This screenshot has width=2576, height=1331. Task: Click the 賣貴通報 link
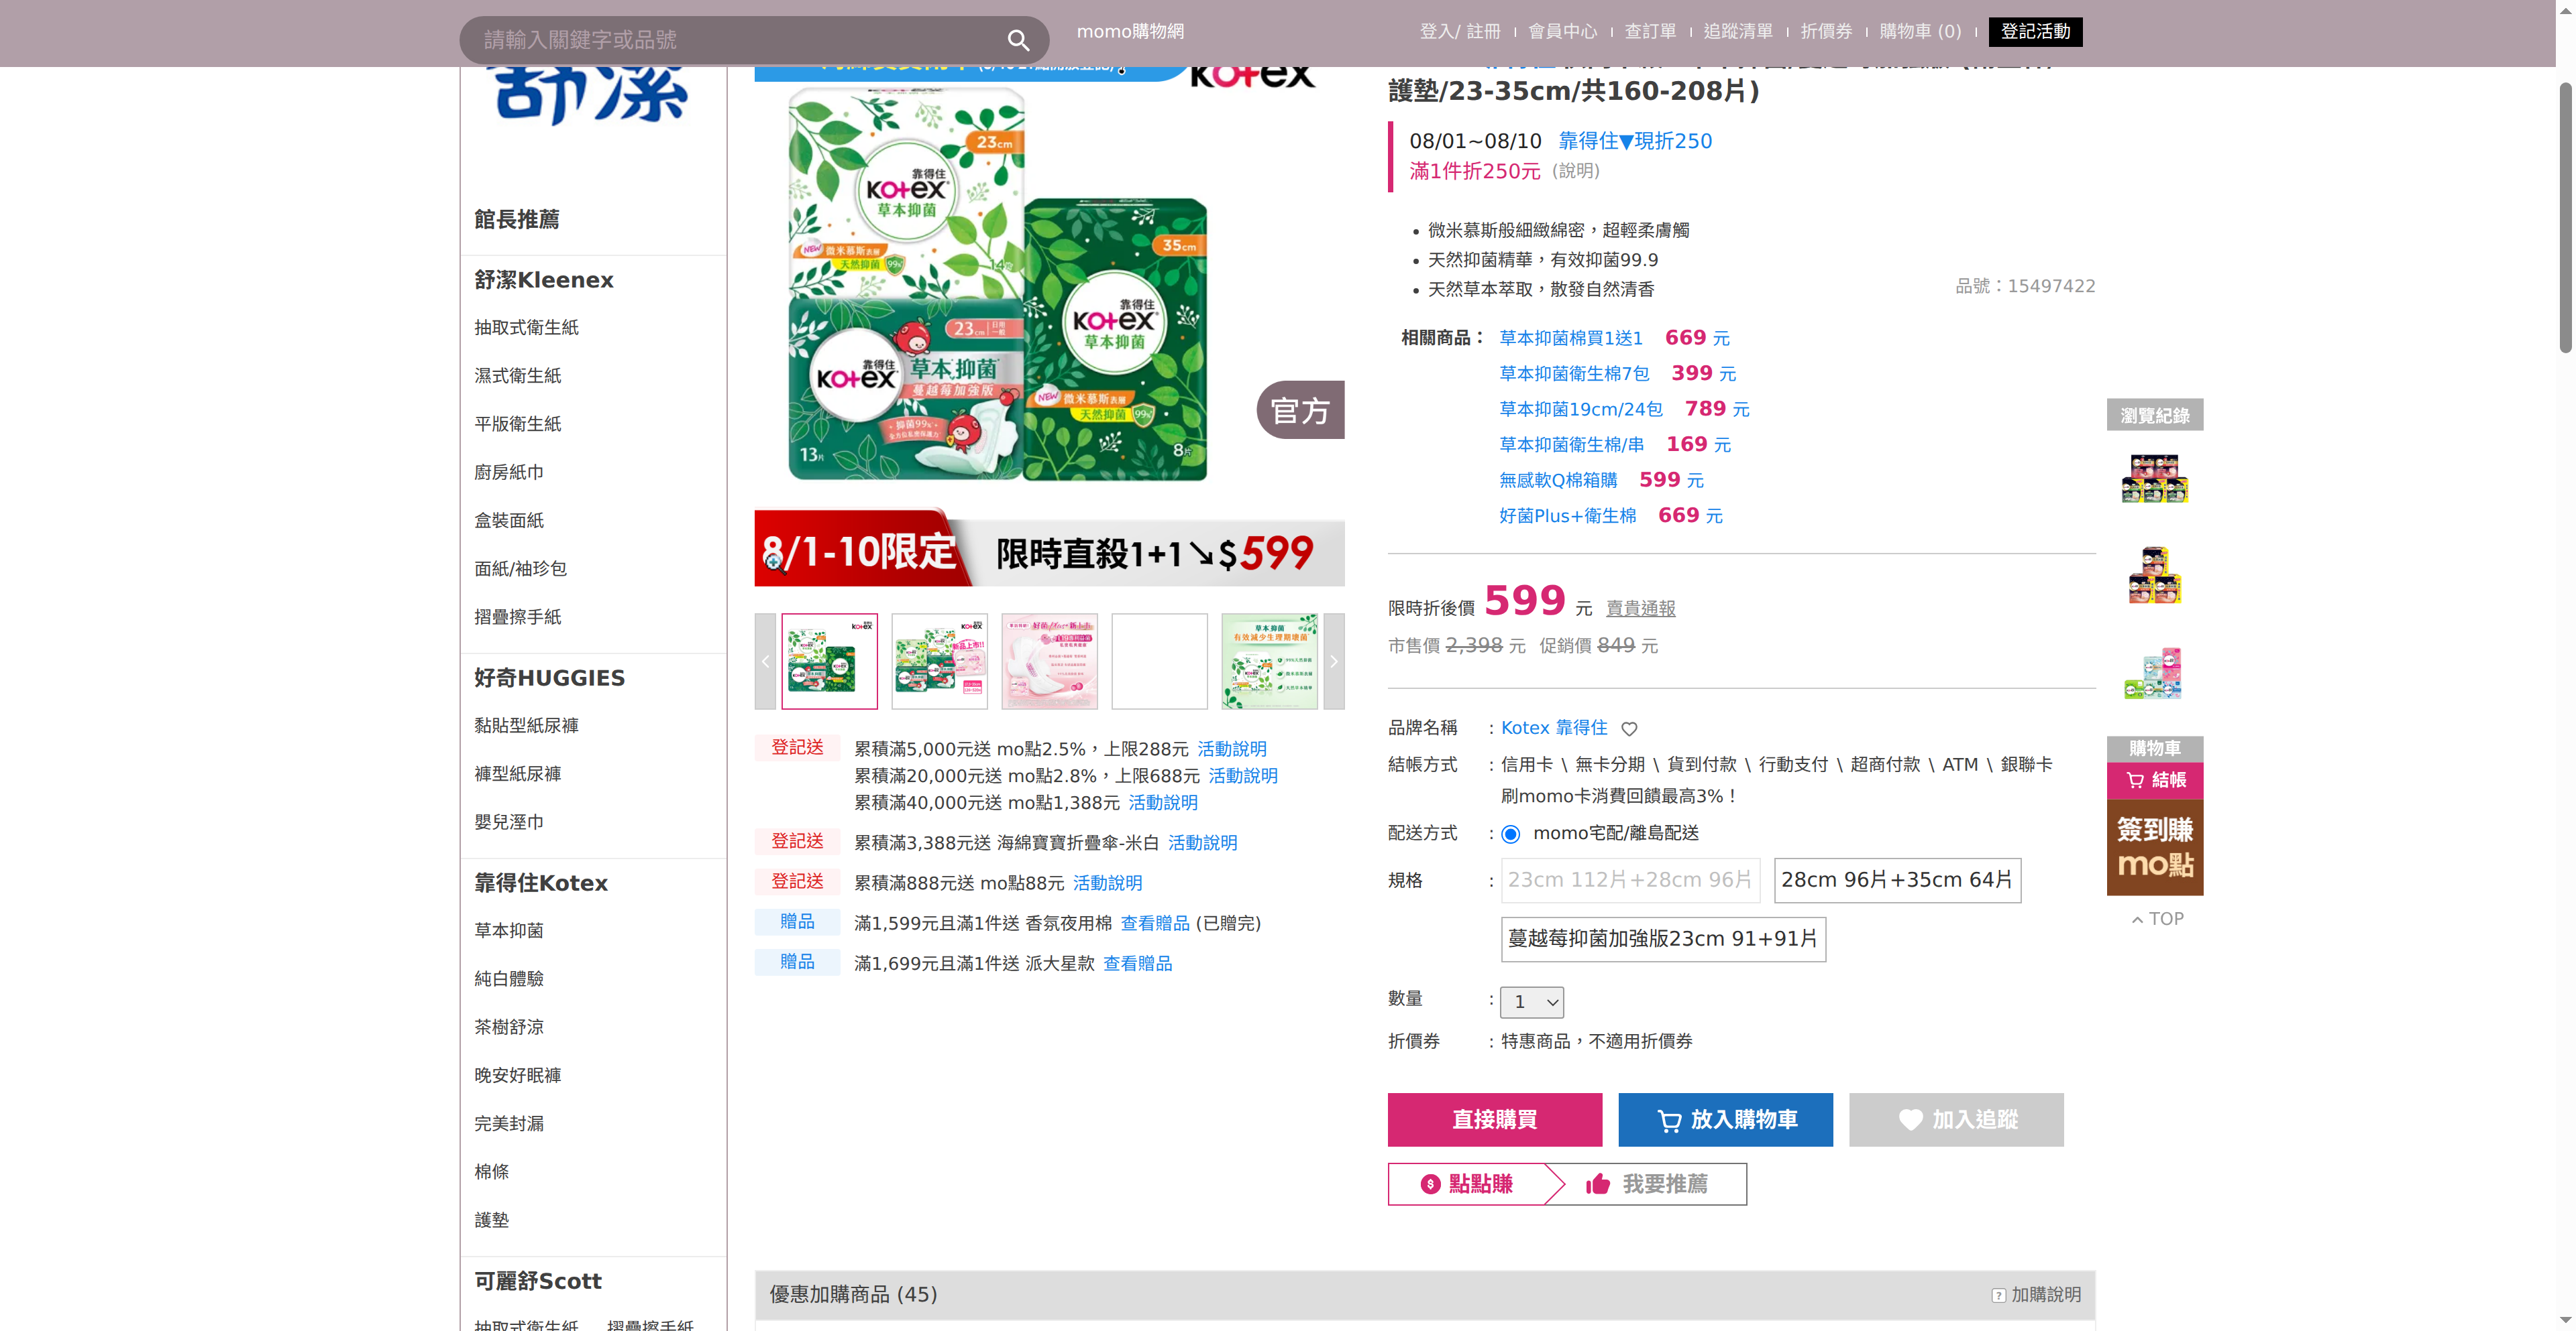coord(1640,609)
